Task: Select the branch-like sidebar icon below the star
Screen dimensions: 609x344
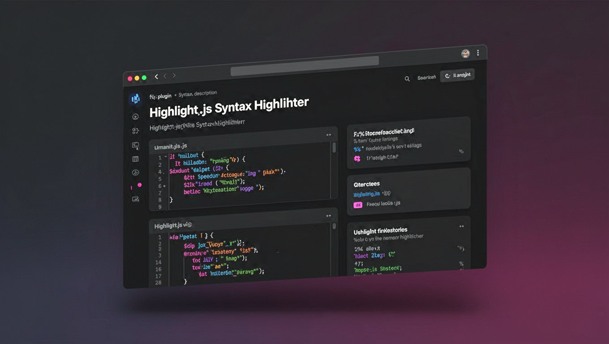Action: 135,131
